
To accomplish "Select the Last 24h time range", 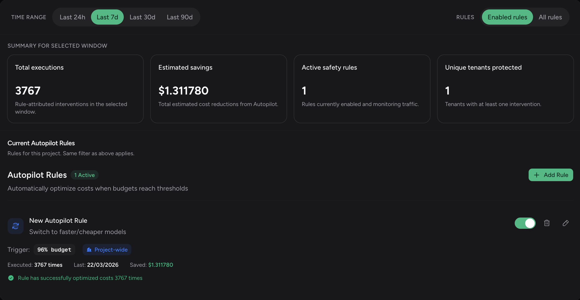I will (72, 17).
